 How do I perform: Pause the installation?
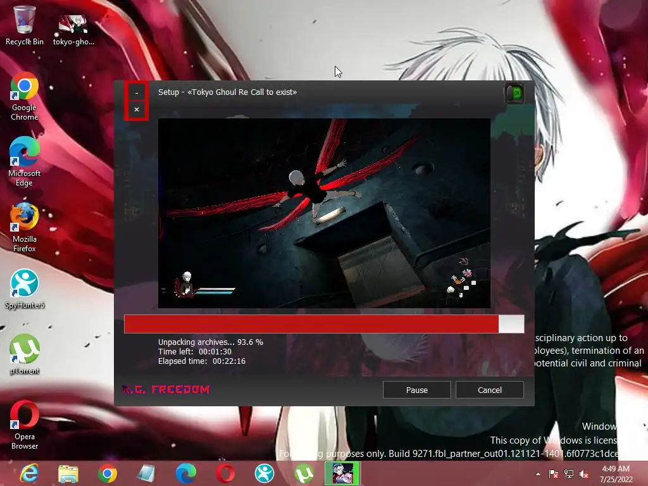point(416,390)
